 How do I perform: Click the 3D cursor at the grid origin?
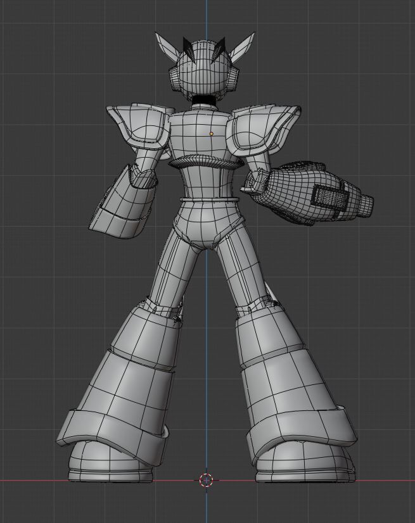point(206,480)
